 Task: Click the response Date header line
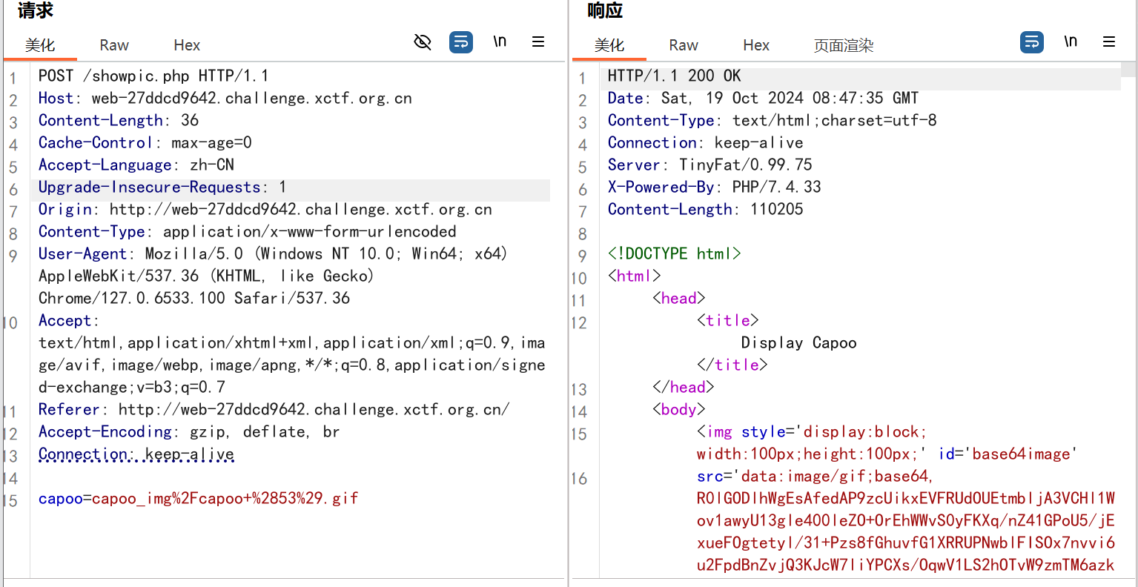(x=764, y=98)
